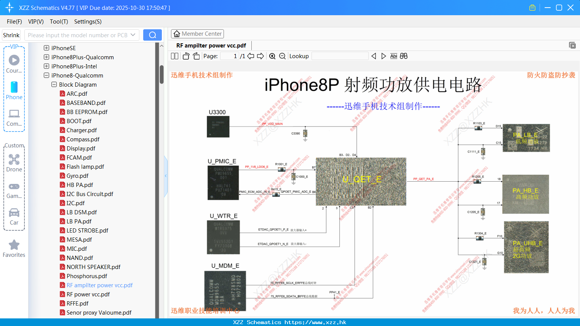Open the BB EEPROM.pdf file
580x326 pixels.
point(87,112)
